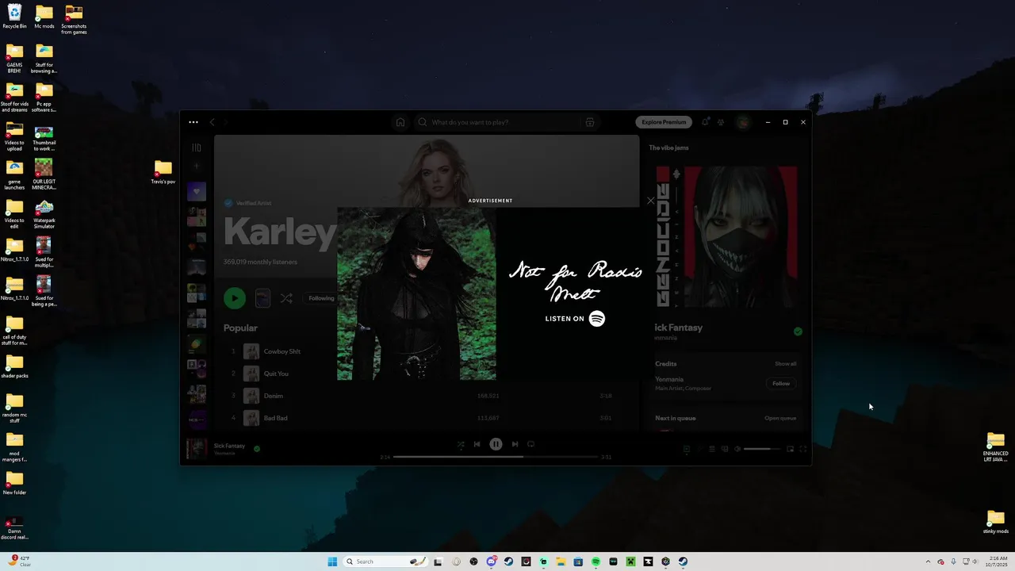Enter full screen with the Spotify icon
Viewport: 1015px width, 571px height.
click(x=802, y=449)
